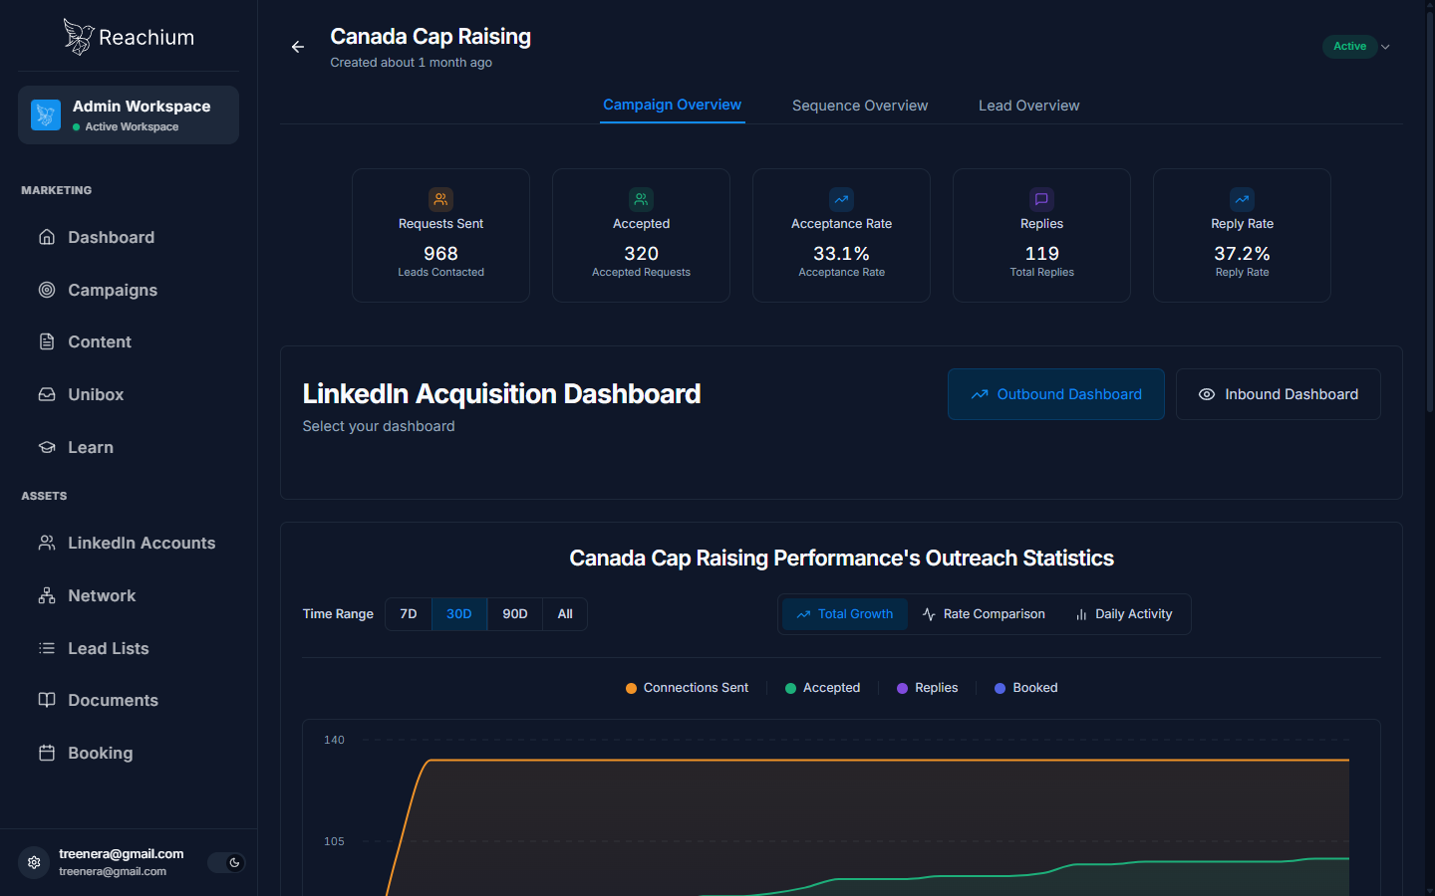
Task: Toggle Booked blue legend dot
Action: point(1000,688)
